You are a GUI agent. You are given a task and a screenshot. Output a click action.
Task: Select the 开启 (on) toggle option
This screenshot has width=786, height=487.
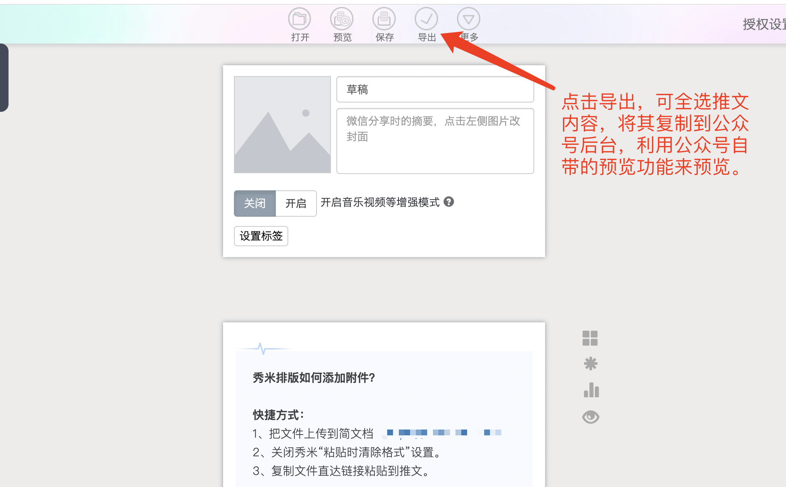click(x=296, y=203)
